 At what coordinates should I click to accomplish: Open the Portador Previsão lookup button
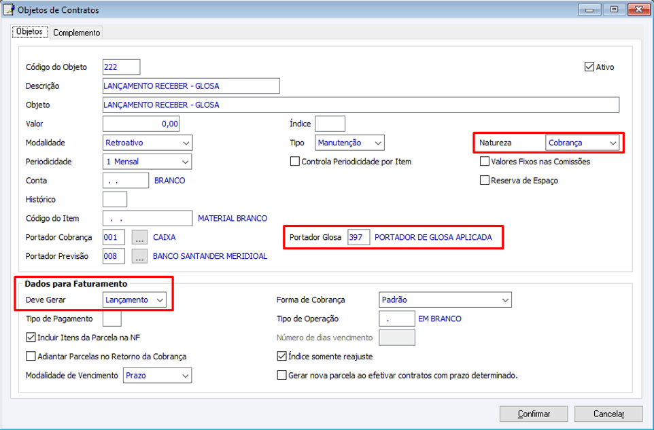click(140, 256)
